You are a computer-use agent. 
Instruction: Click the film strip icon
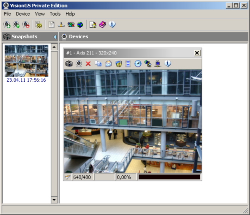point(128,64)
